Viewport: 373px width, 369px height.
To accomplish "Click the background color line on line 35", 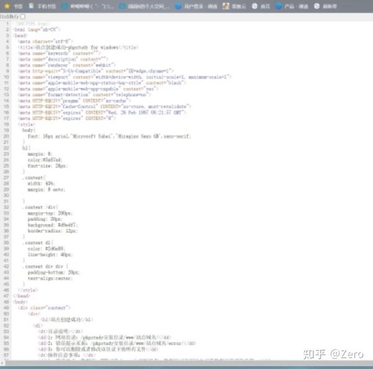I will 53,225.
